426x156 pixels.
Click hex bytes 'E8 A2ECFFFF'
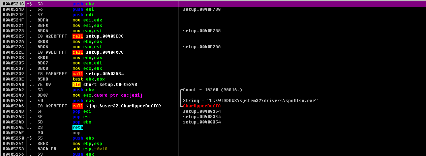point(52,36)
